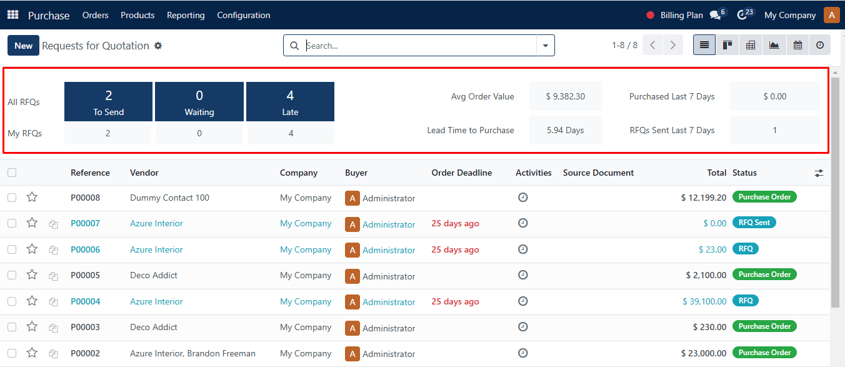Star the P00008 order as favorite

(x=32, y=198)
